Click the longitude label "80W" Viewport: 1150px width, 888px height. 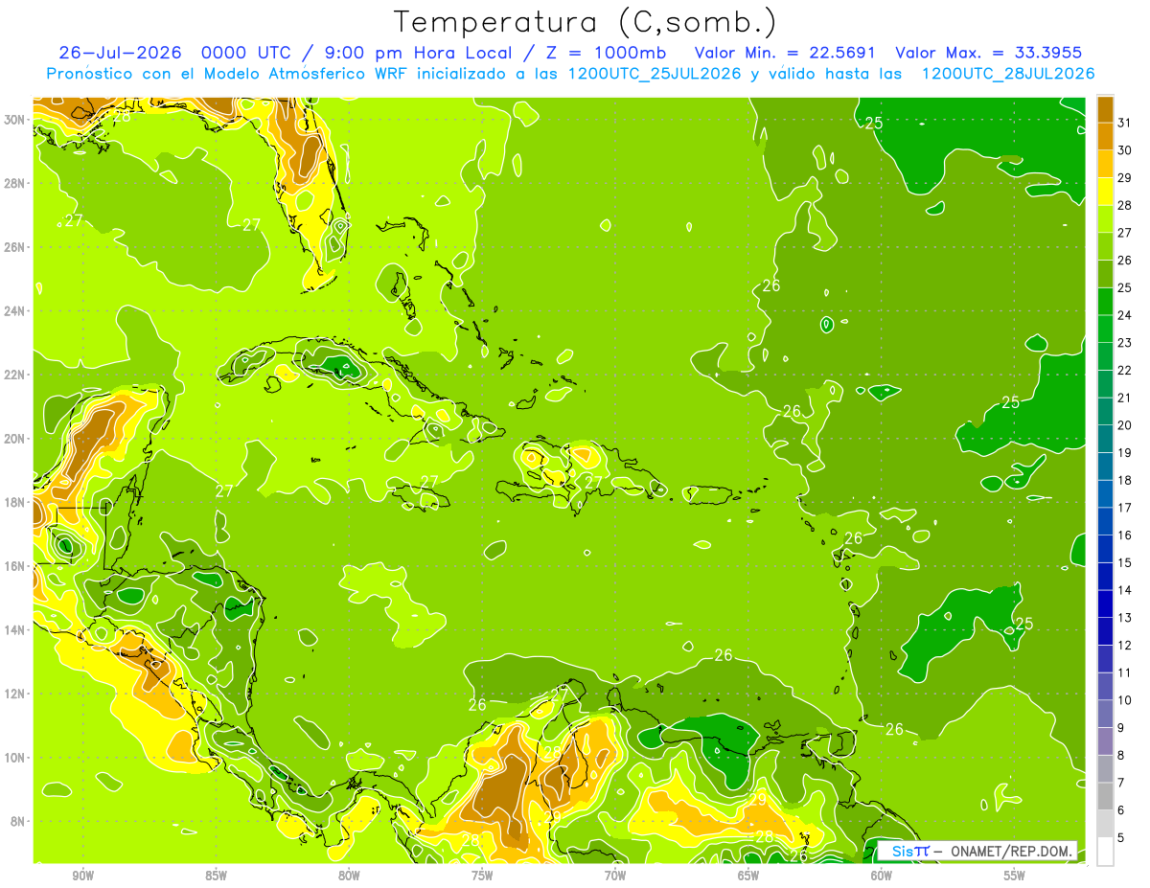pos(349,876)
